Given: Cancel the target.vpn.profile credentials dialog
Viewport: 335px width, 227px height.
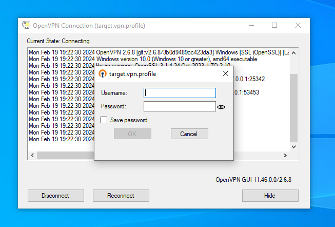Looking at the screenshot, I should click(189, 134).
